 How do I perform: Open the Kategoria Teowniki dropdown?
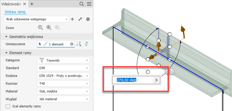(63, 60)
